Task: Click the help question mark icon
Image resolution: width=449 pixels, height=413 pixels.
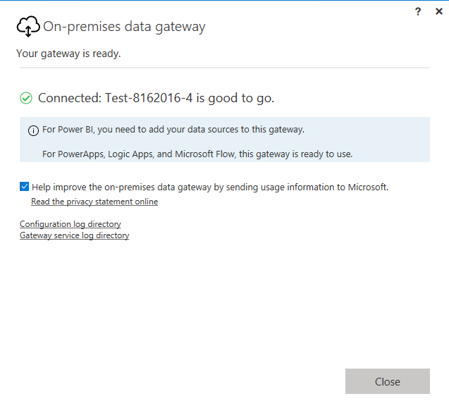Action: click(x=418, y=11)
